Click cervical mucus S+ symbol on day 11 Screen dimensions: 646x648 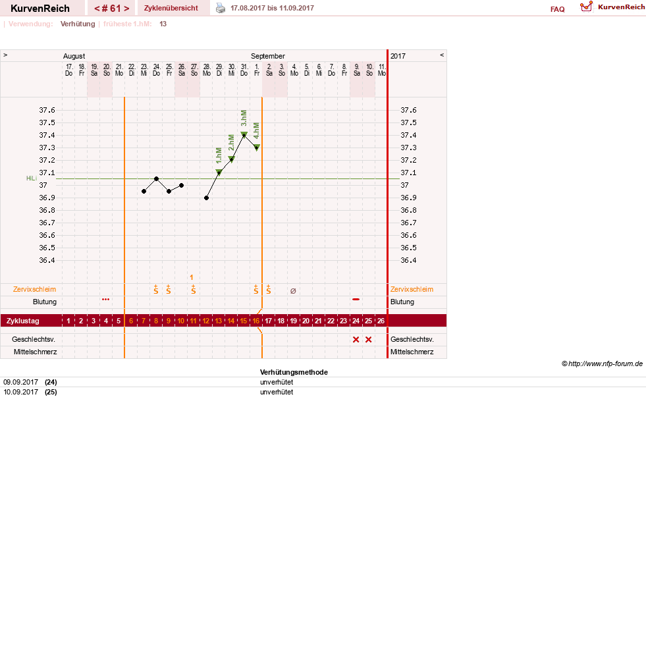tap(194, 289)
